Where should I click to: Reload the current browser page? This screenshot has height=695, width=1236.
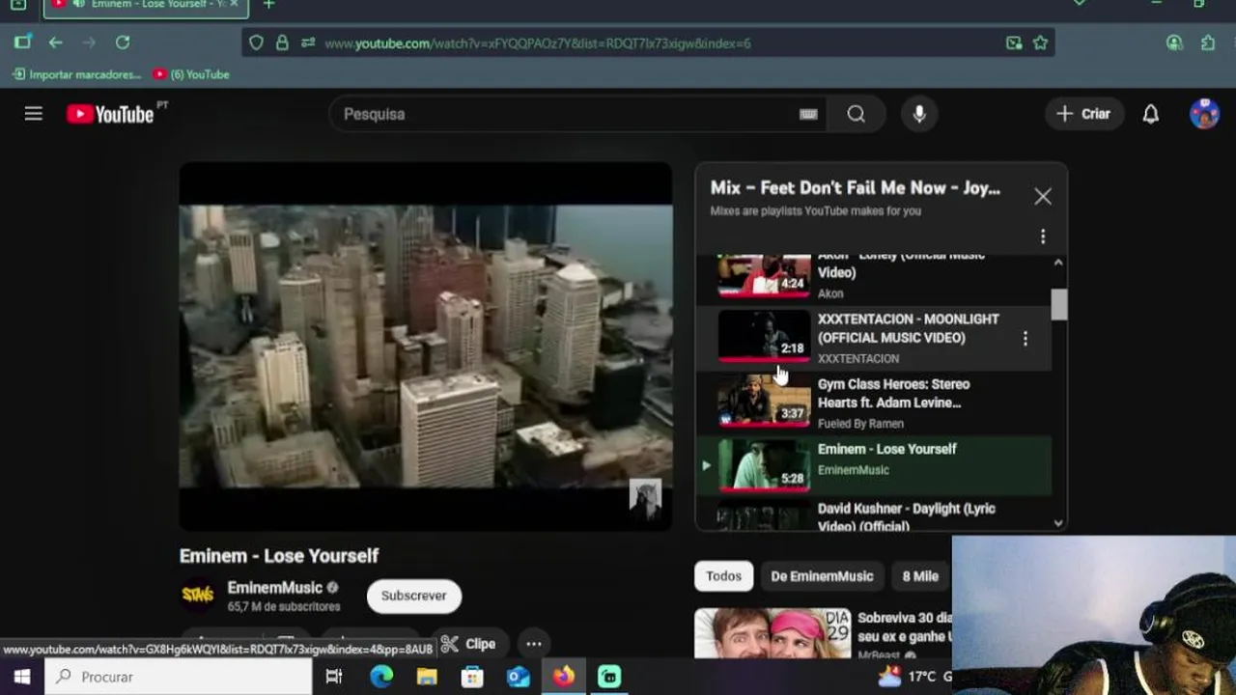coord(123,42)
